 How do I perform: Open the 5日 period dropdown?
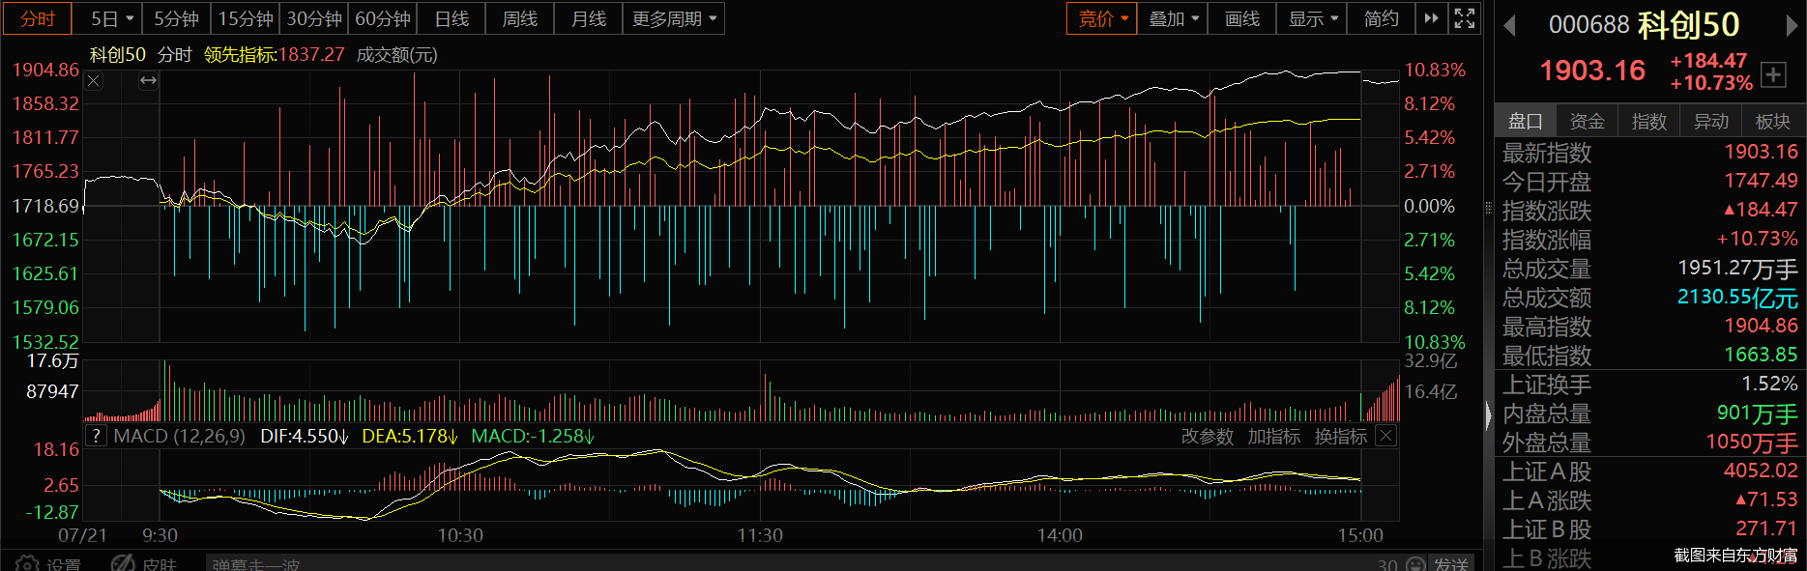[112, 18]
